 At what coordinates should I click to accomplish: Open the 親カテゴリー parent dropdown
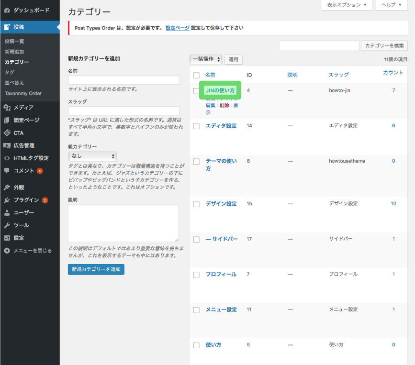(x=92, y=156)
